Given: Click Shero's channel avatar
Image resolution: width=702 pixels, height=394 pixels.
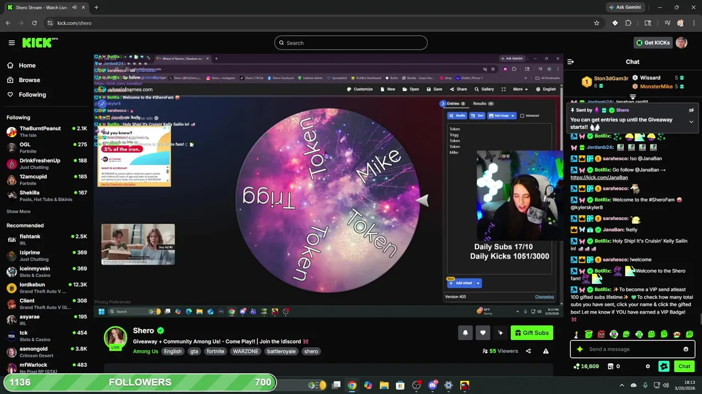Looking at the screenshot, I should tap(116, 338).
